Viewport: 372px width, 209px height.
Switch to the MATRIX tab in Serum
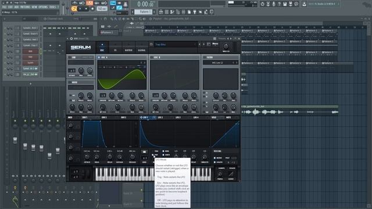point(128,47)
